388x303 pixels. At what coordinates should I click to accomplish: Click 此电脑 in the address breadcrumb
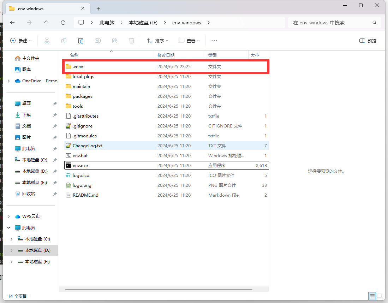(x=107, y=23)
